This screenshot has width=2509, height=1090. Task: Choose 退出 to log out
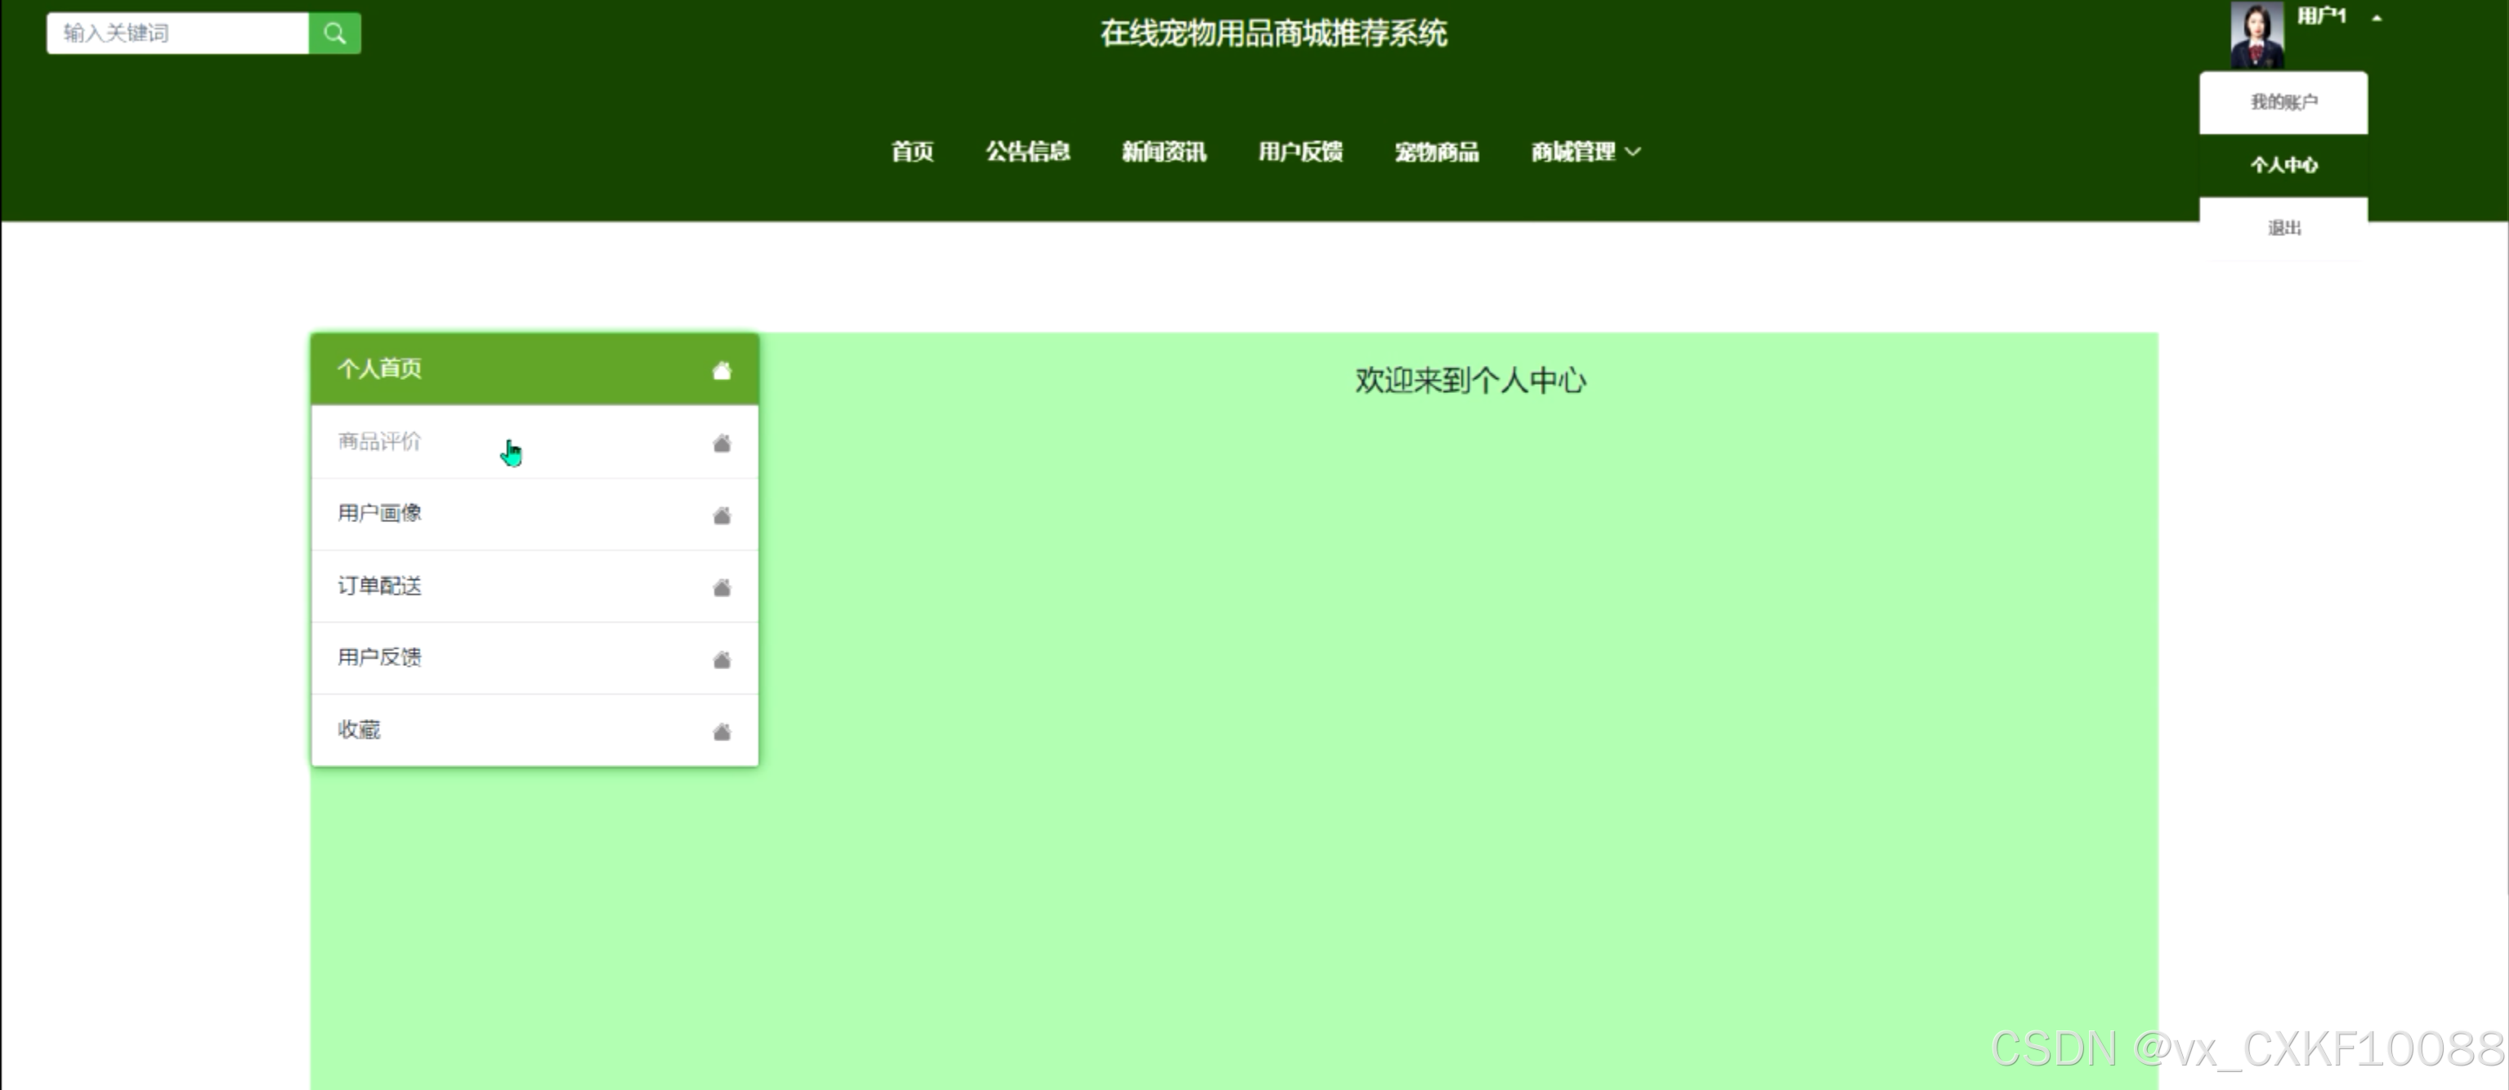[2283, 228]
